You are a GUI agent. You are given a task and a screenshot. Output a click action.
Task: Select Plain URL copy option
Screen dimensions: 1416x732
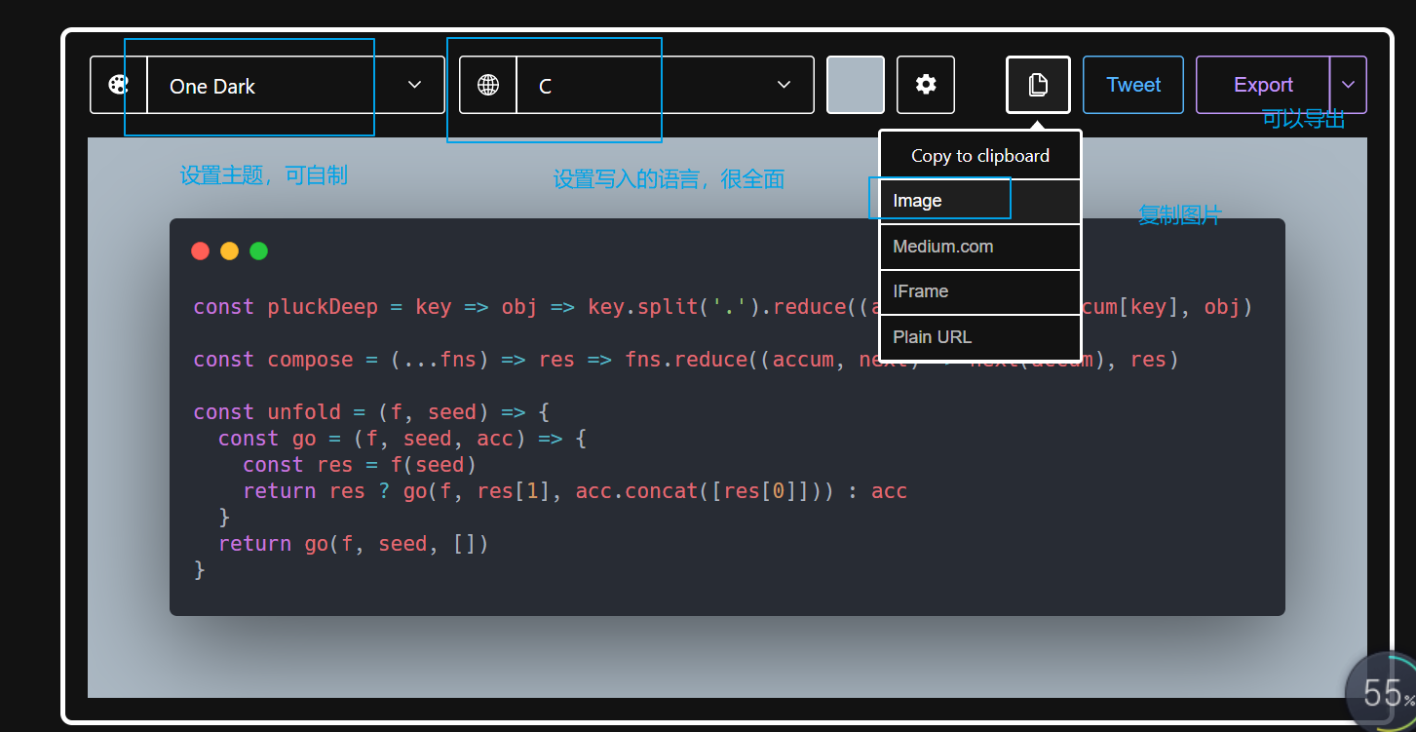[980, 337]
